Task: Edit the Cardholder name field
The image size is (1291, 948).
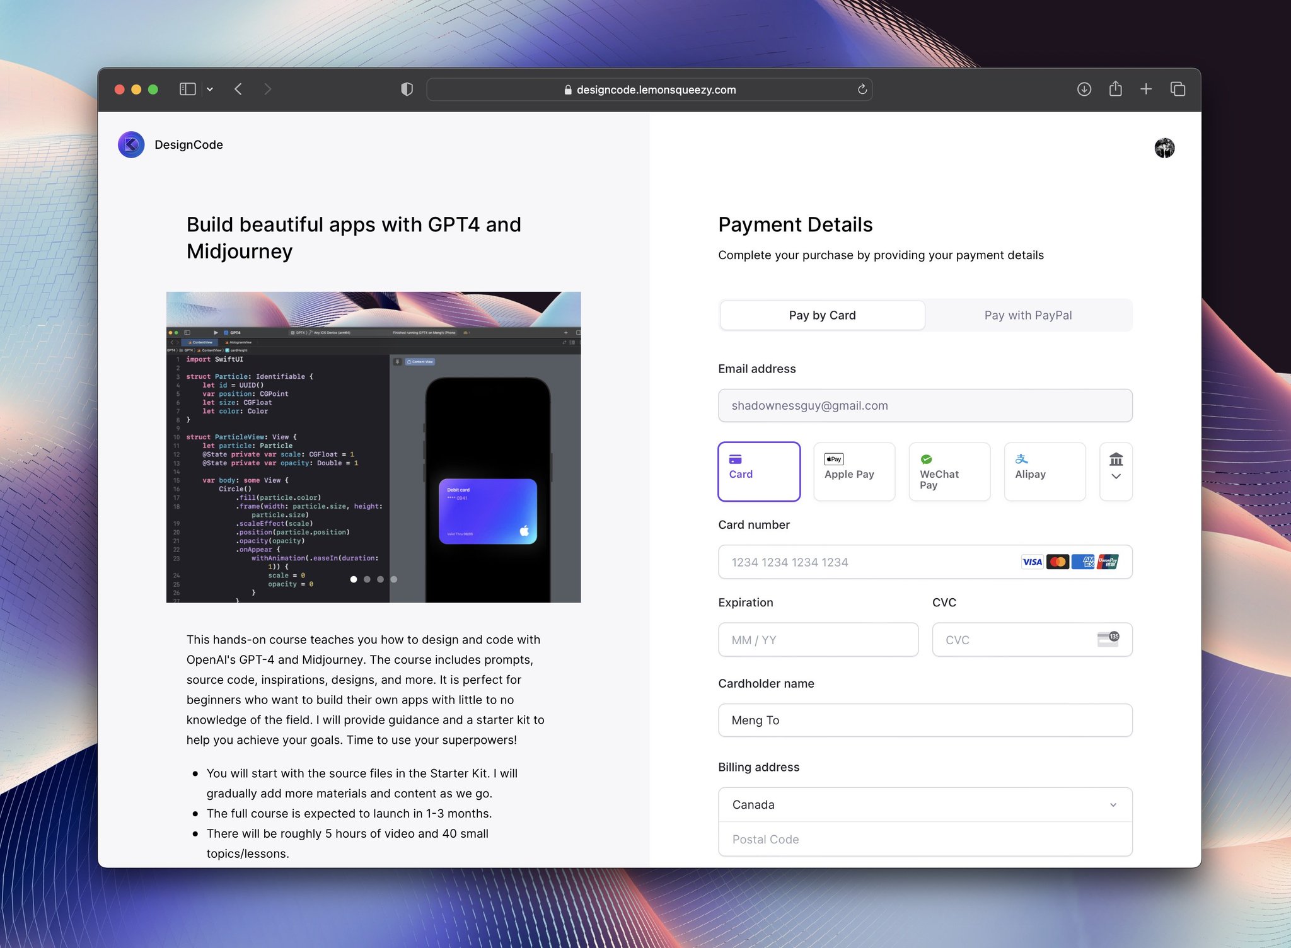Action: click(x=925, y=720)
